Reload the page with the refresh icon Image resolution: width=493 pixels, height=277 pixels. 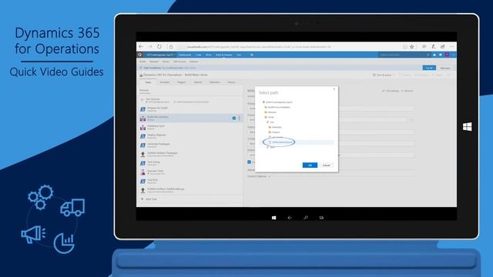pos(159,46)
